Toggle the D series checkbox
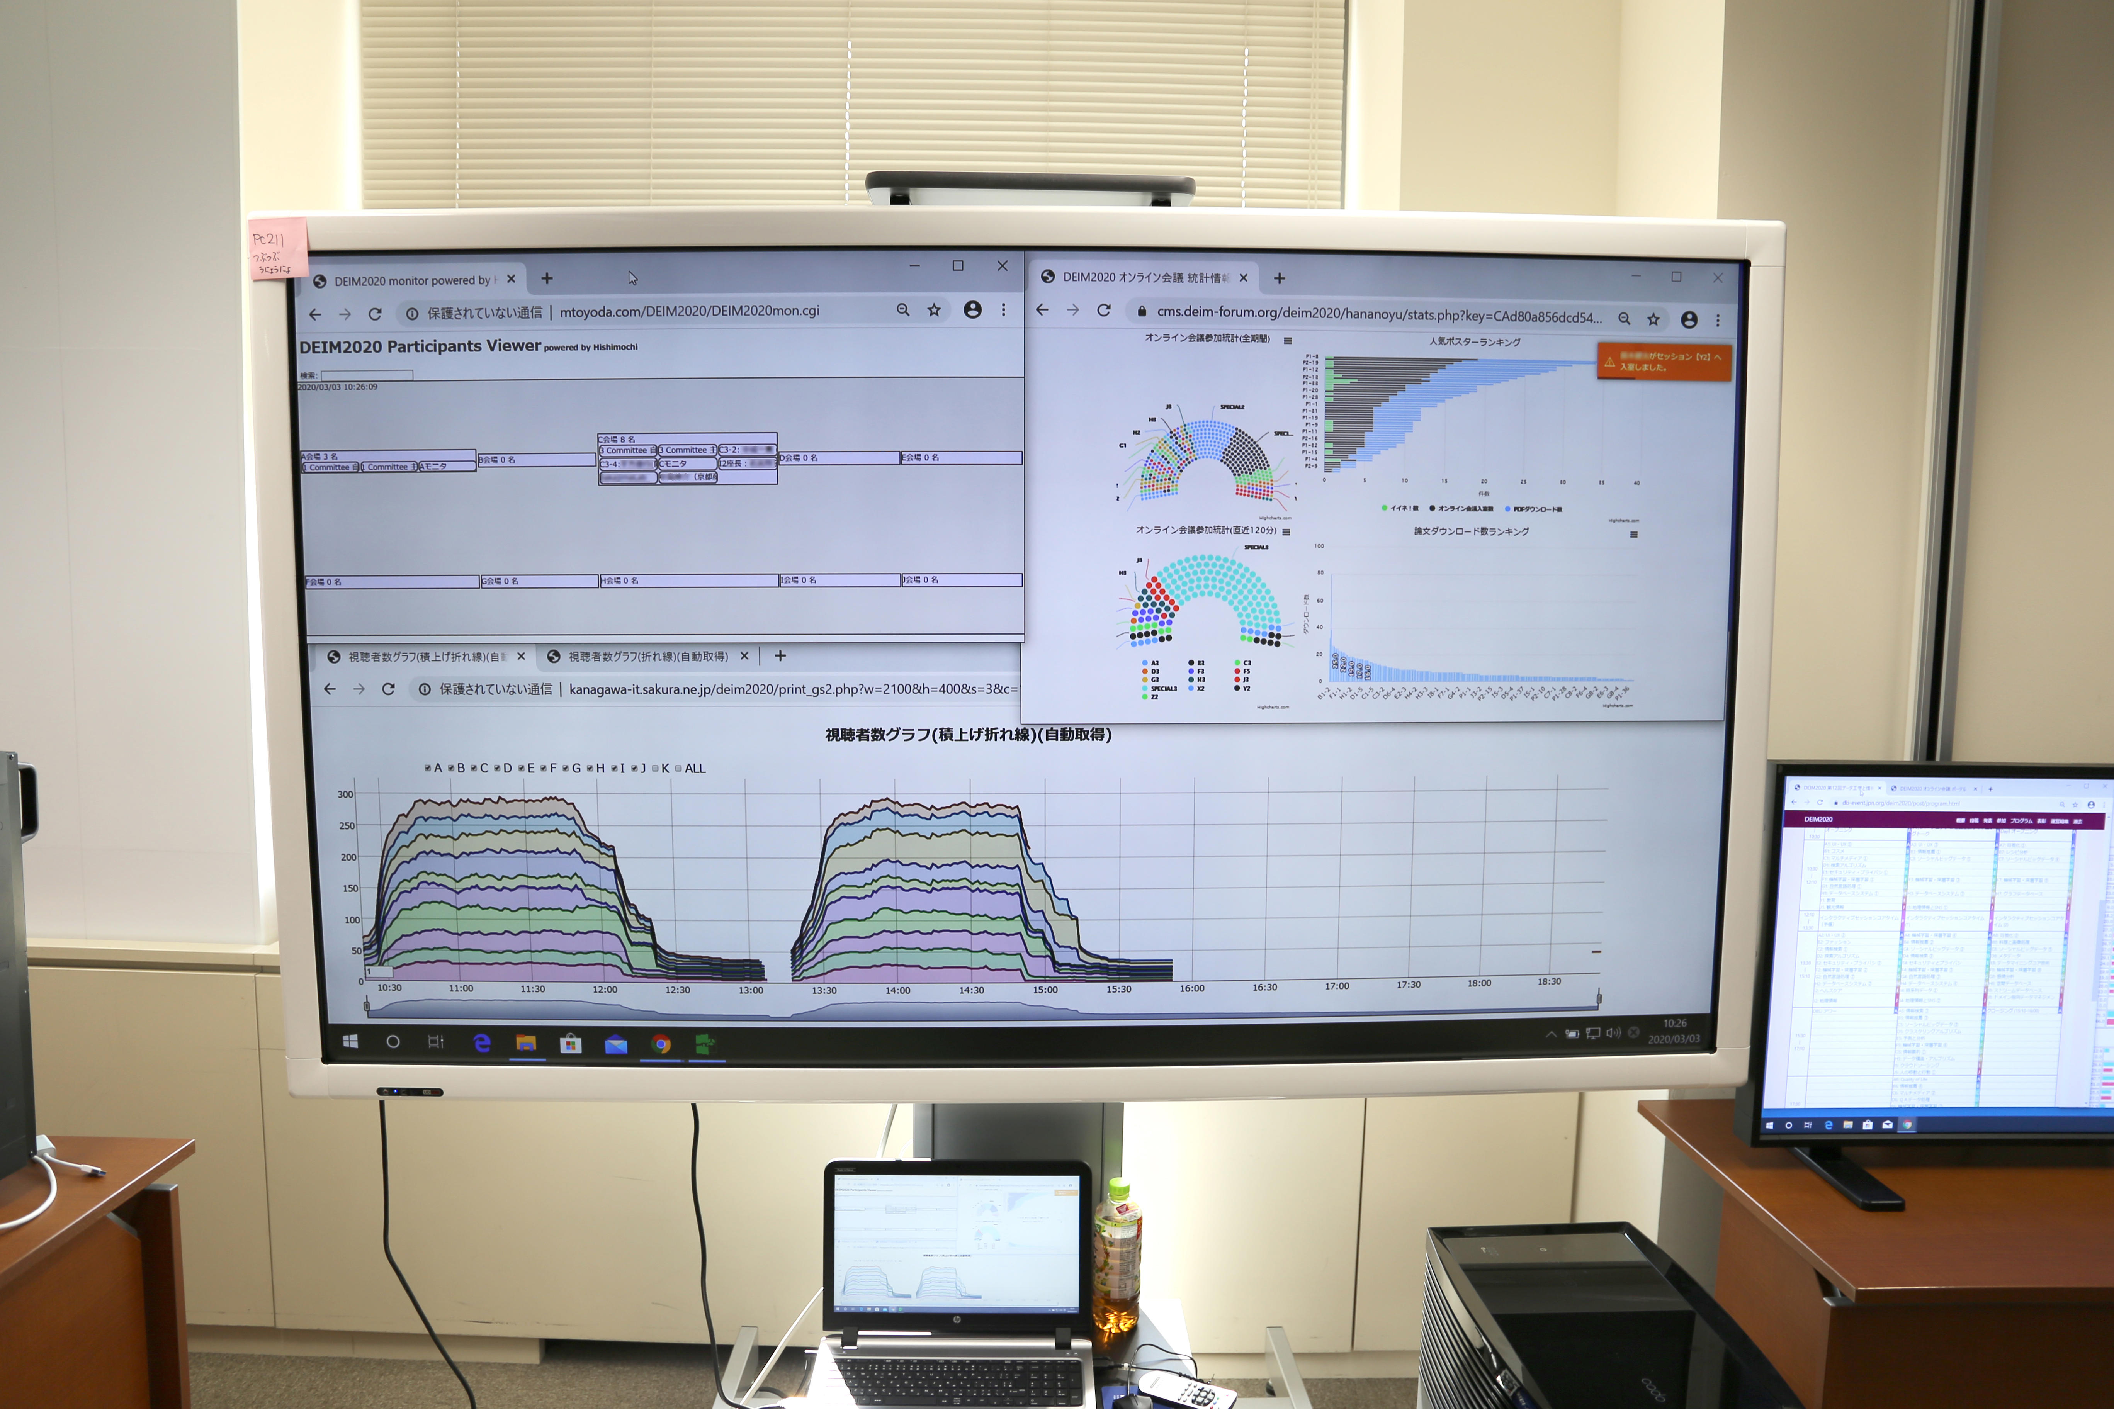Screen dimensions: 2114x1409 point(497,768)
